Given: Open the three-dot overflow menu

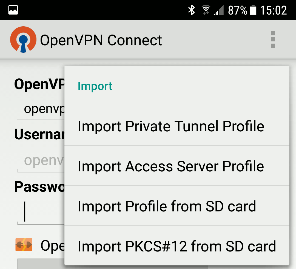Looking at the screenshot, I should [273, 40].
